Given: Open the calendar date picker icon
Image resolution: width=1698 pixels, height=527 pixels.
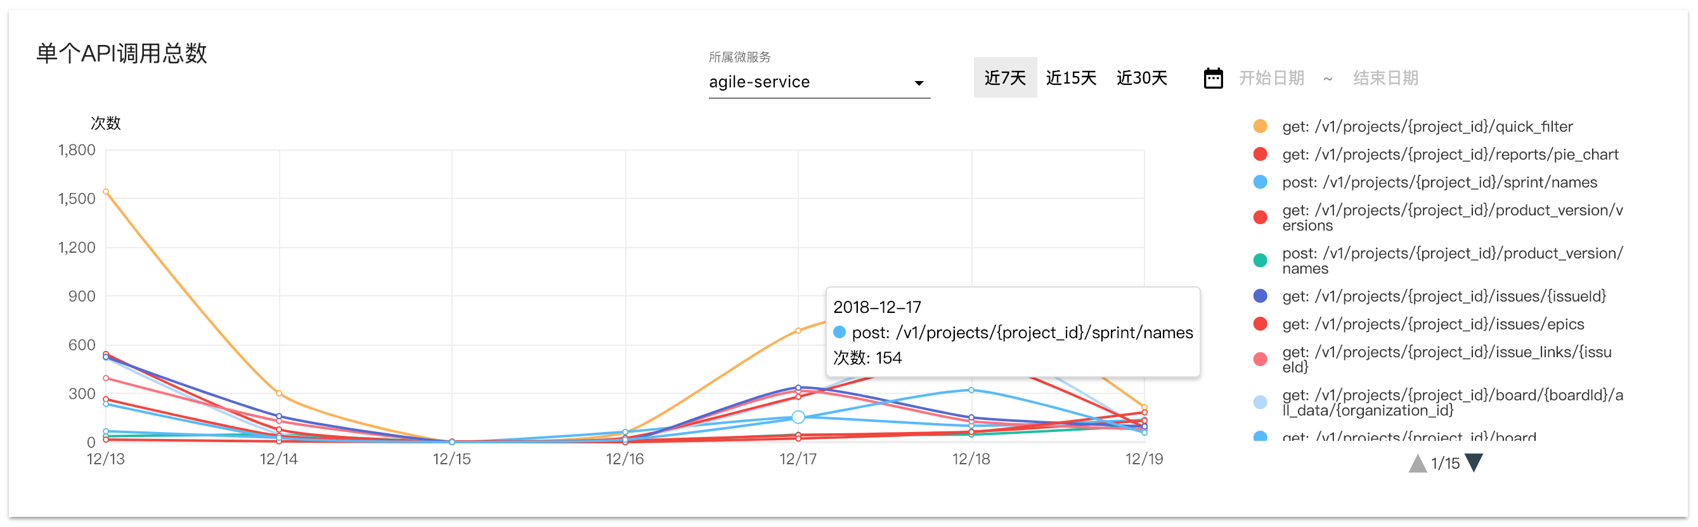Looking at the screenshot, I should [x=1213, y=79].
